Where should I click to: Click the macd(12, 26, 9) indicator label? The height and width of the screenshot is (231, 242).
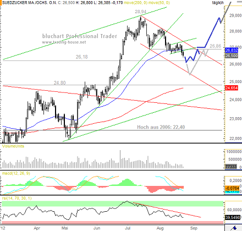(x=16, y=173)
